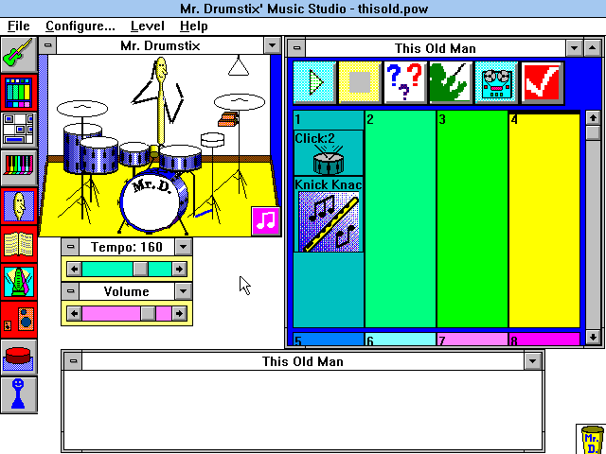Open the rainbow piano keyboard icon
606x454 pixels.
click(x=19, y=168)
